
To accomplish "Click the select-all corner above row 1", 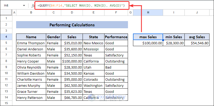I will (6, 13).
